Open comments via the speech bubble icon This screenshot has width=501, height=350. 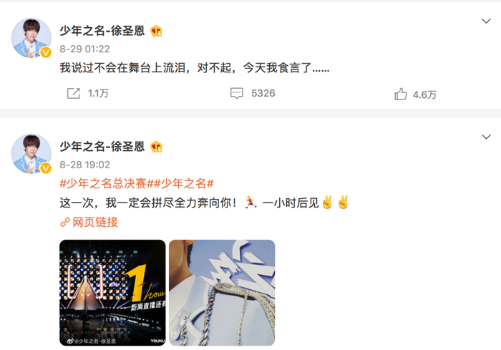[237, 93]
